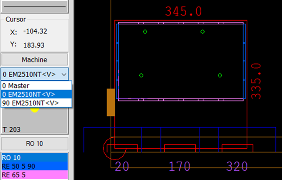Click the RO 10 tool button
282x180 pixels.
(35, 144)
